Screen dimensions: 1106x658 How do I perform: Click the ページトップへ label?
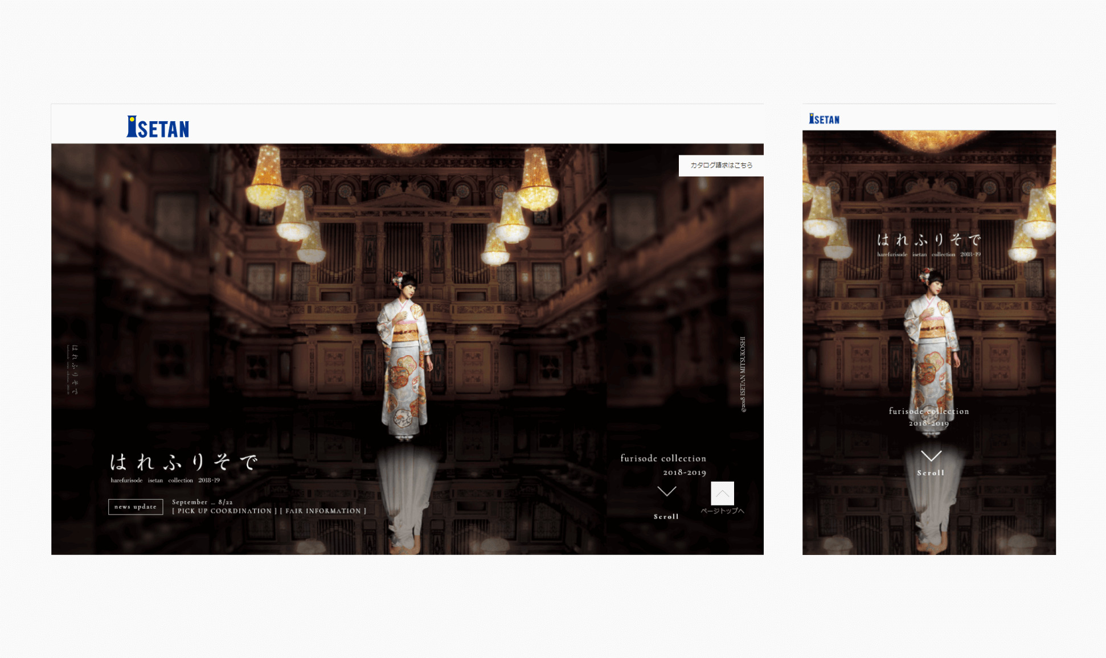pyautogui.click(x=722, y=511)
